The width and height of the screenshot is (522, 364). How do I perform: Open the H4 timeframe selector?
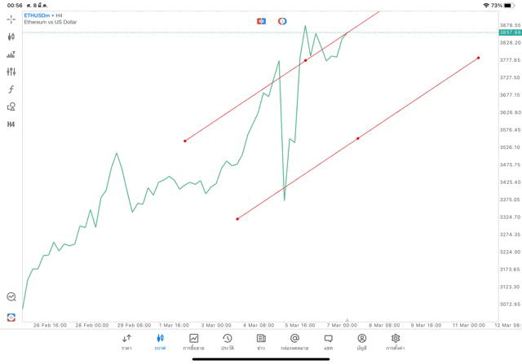click(x=11, y=125)
